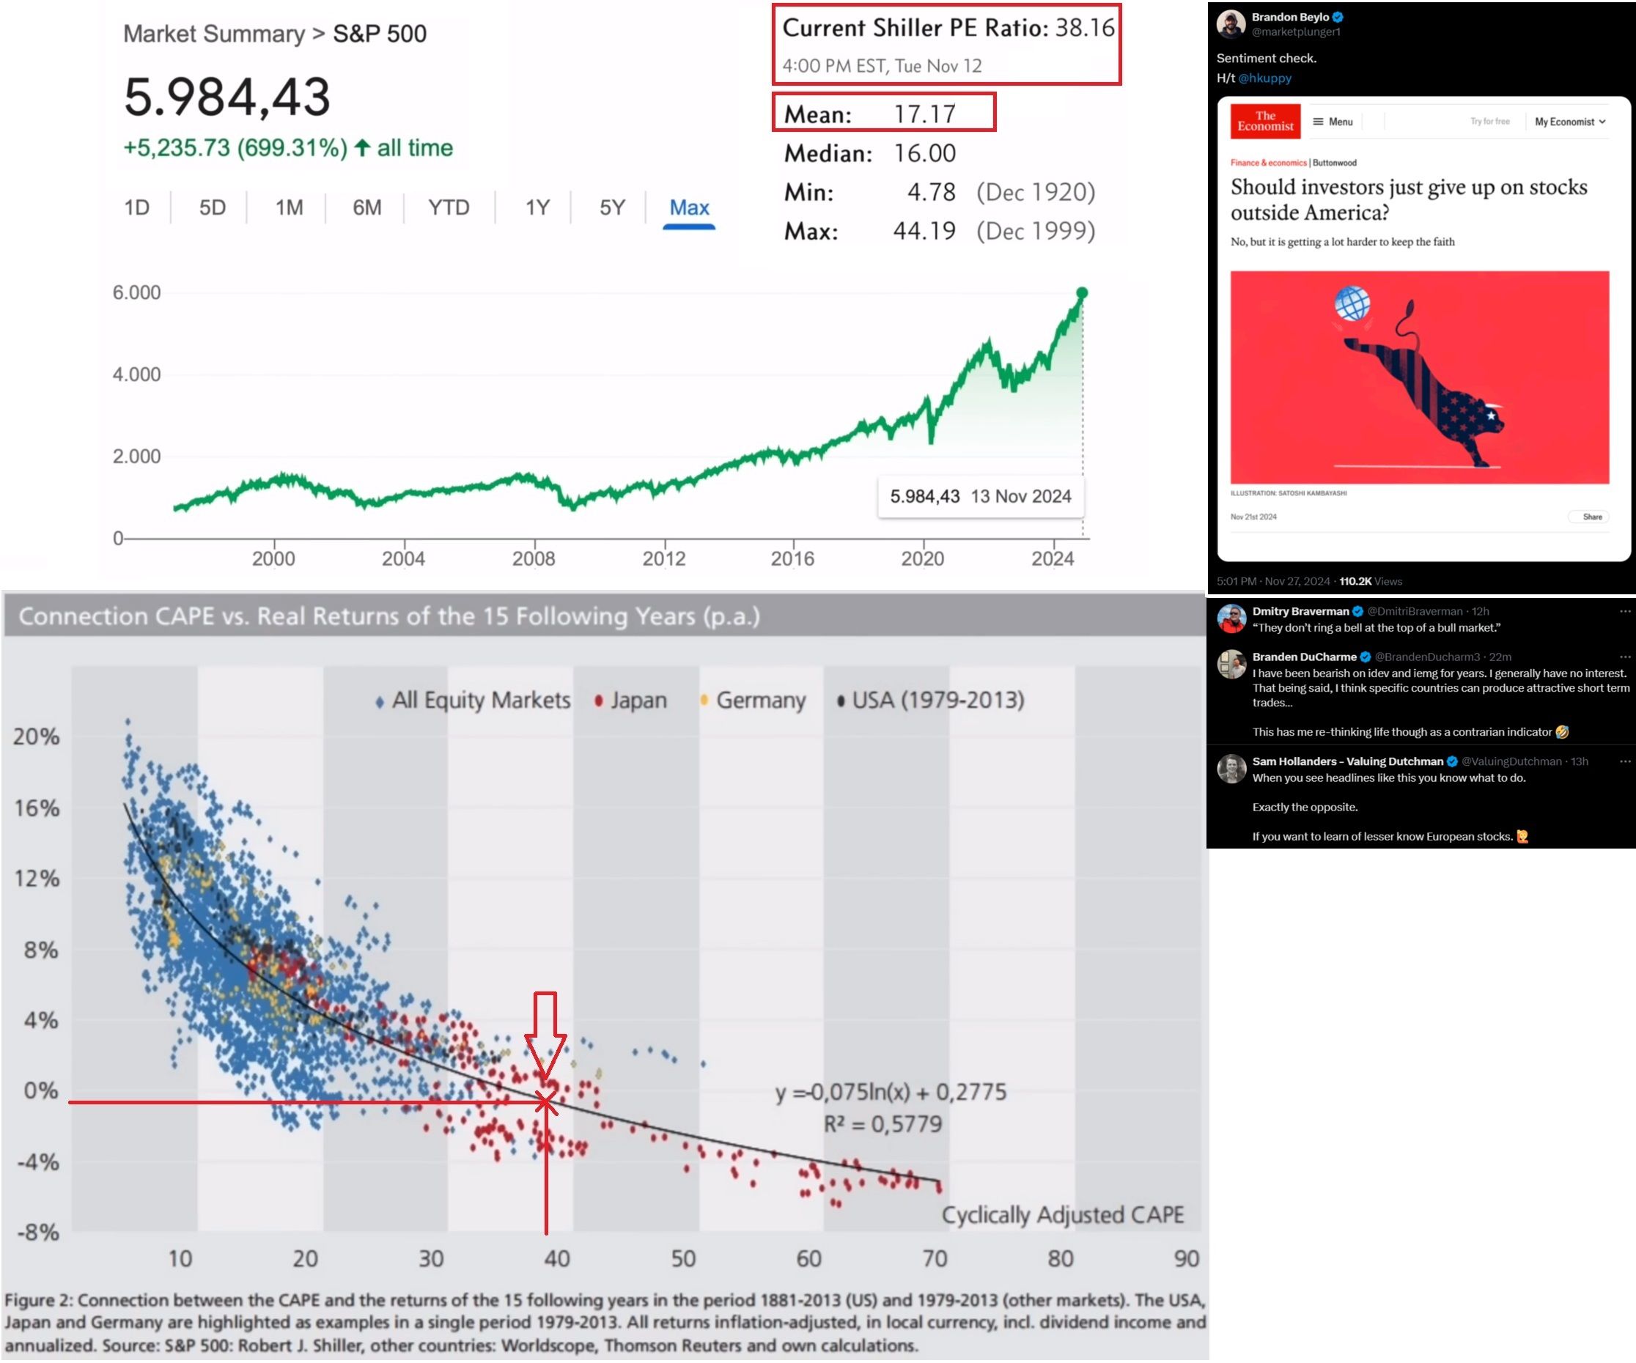This screenshot has height=1363, width=1636.
Task: Click the rolling-laughing emoji in DuCharme's tweet
Action: (1562, 732)
